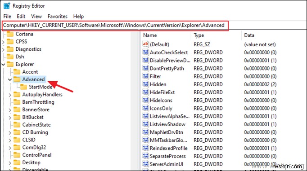Image resolution: width=307 pixels, height=171 pixels.
Task: Open the Help menu
Action: coord(78,17)
